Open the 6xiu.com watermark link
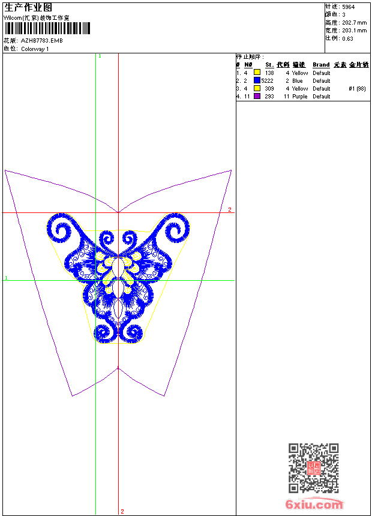372x516 pixels. click(x=314, y=504)
